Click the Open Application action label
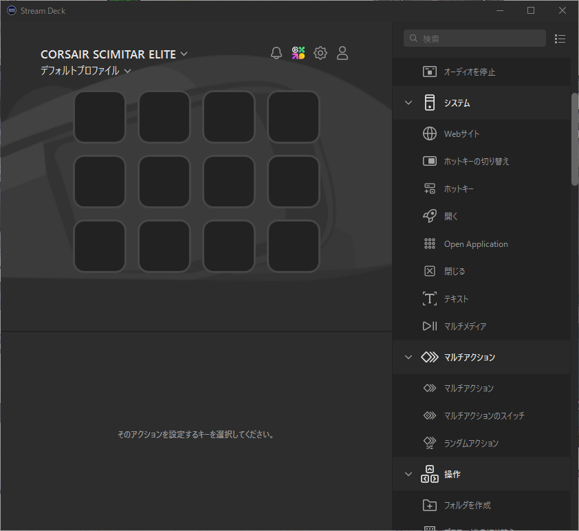This screenshot has height=531, width=579. tap(476, 244)
